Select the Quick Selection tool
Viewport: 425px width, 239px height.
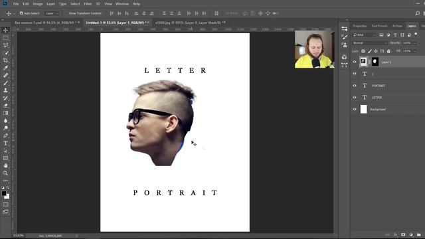click(x=5, y=53)
